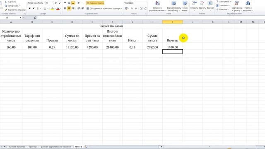Open the fill color dropdown arrow
Viewport: 265px width, 149px height.
pos(55,8)
